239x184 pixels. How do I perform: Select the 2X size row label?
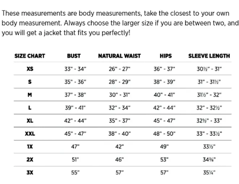(x=30, y=159)
